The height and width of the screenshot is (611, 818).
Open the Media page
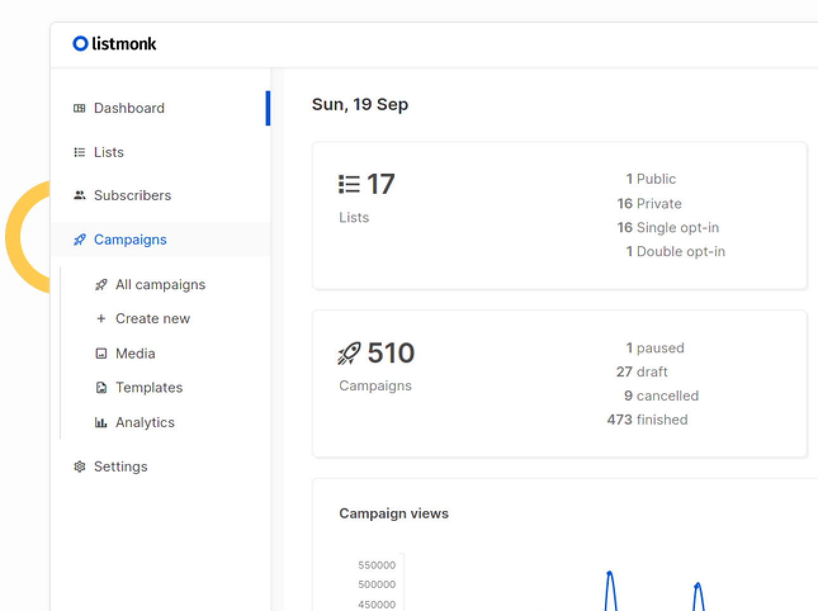[x=135, y=354]
